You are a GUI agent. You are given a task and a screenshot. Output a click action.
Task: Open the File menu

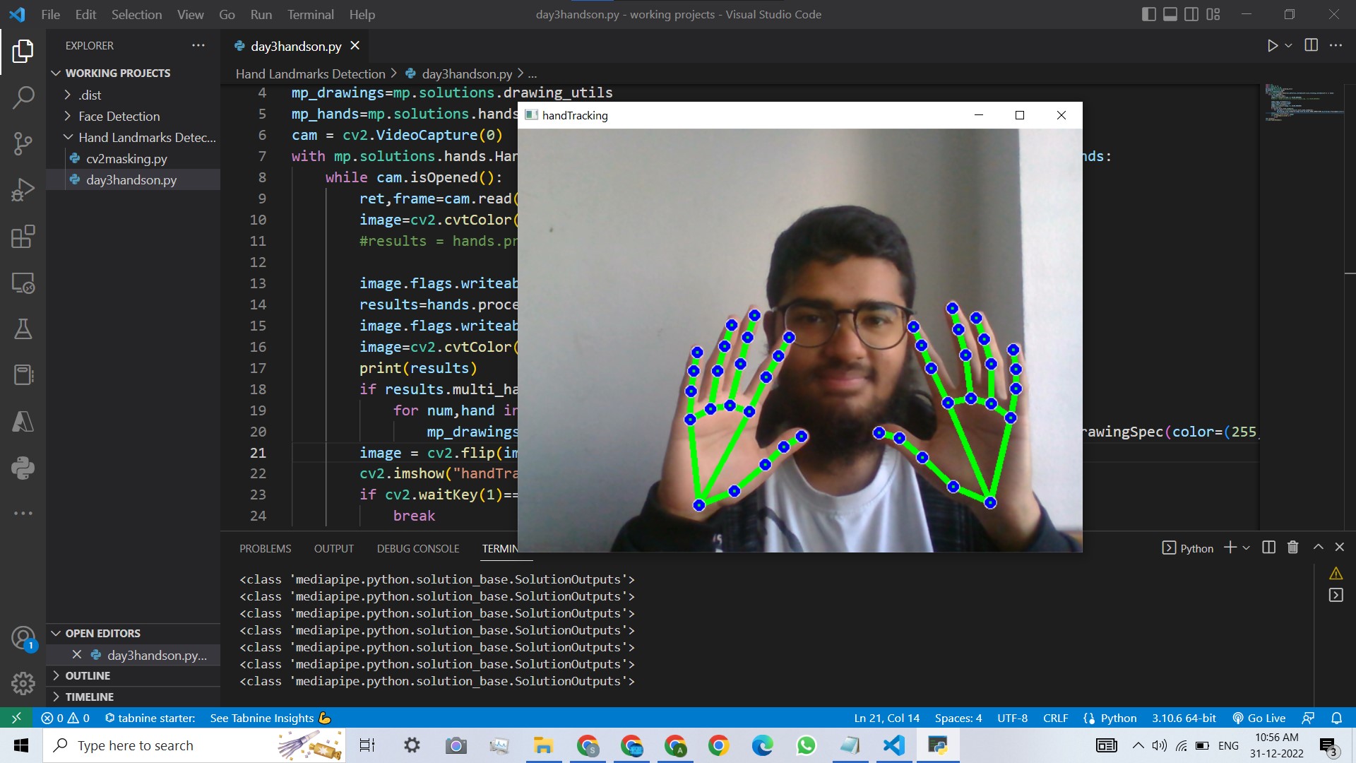click(50, 14)
